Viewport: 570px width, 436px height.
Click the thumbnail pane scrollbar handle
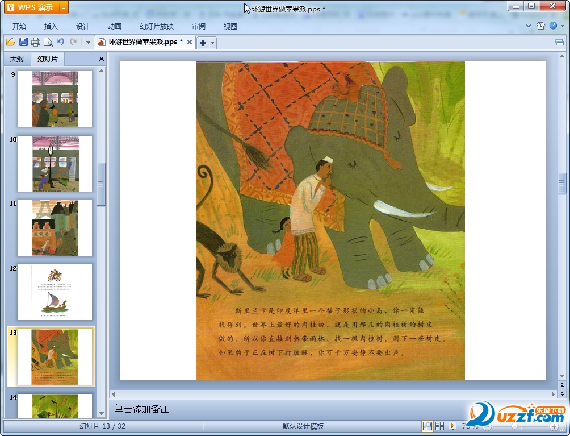pyautogui.click(x=101, y=184)
